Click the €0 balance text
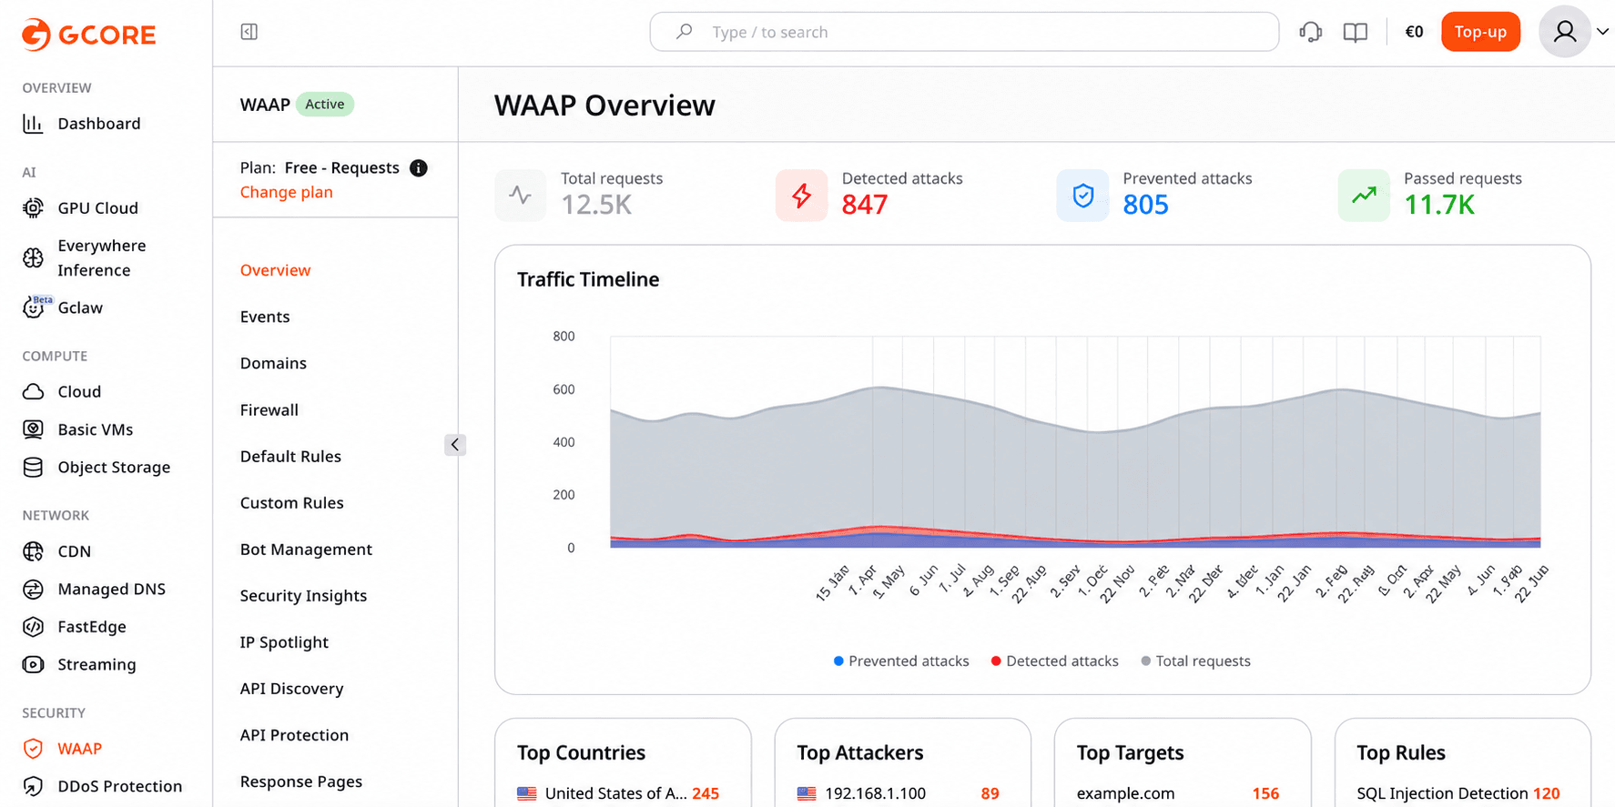This screenshot has height=807, width=1615. coord(1414,32)
